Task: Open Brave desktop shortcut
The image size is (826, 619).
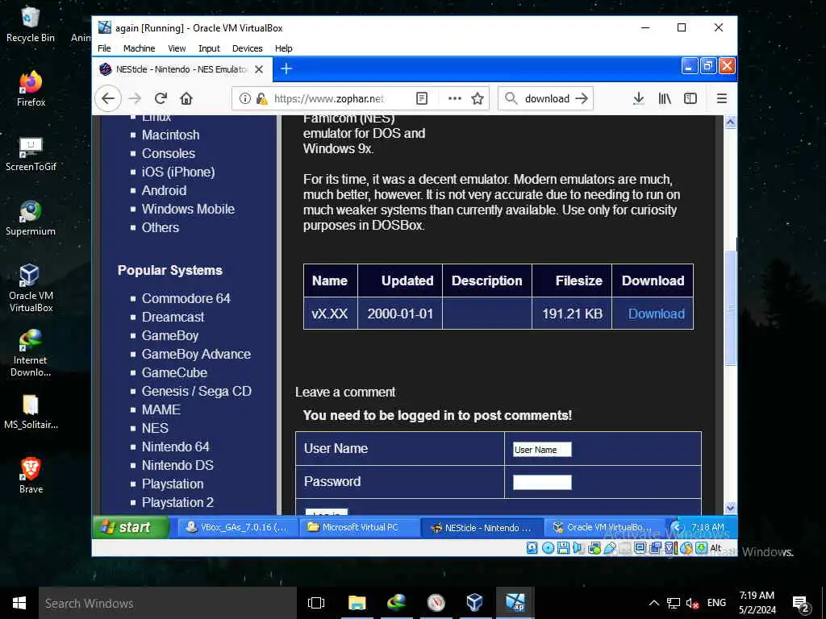Action: tap(31, 476)
